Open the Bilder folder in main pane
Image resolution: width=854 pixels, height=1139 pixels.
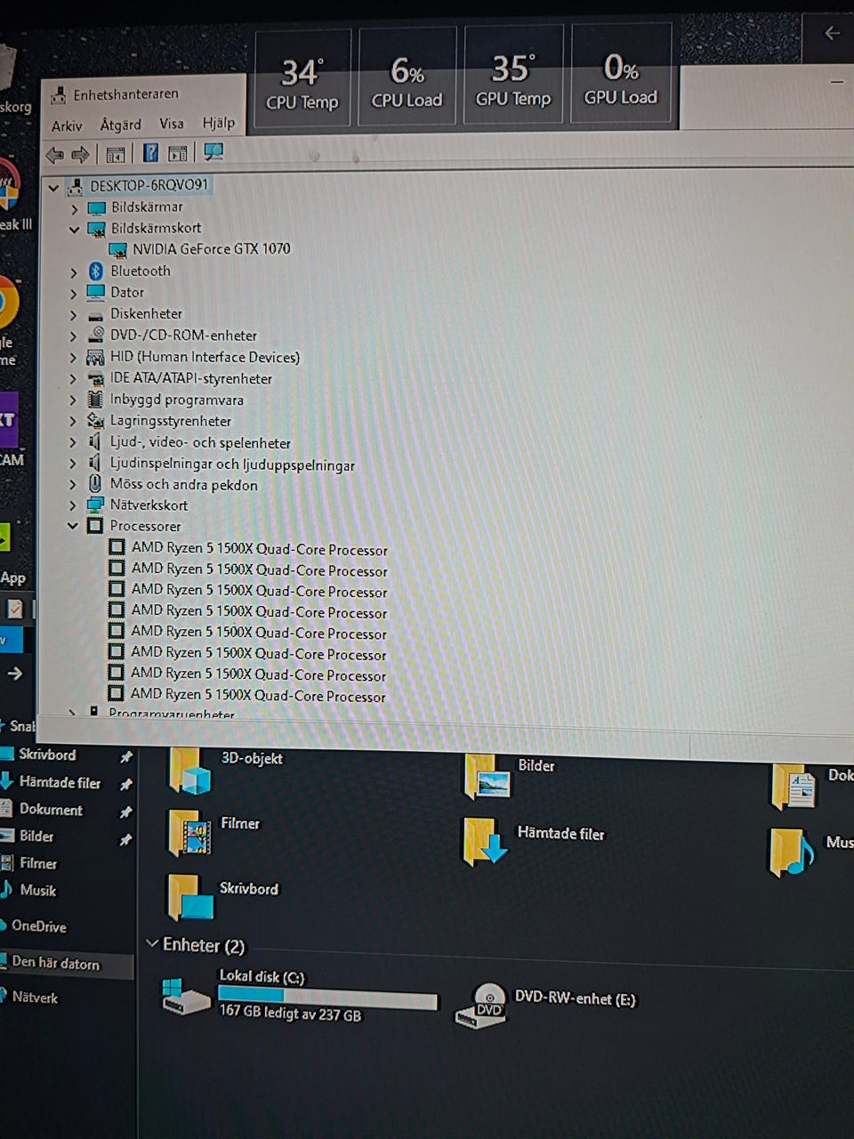[x=509, y=775]
